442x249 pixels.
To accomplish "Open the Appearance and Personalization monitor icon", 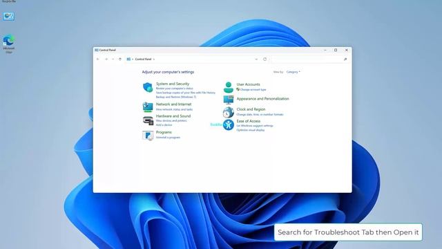I will pos(229,100).
